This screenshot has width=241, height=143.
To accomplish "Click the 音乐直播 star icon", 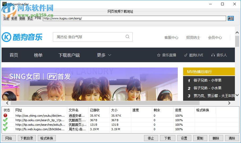I will tap(159, 55).
